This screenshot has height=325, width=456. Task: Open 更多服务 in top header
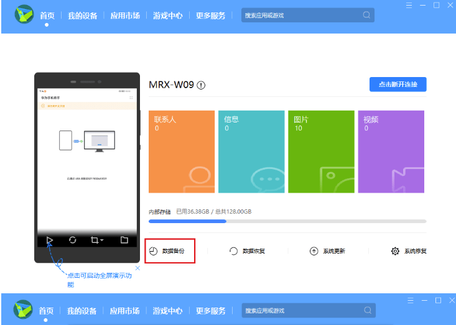tap(210, 16)
